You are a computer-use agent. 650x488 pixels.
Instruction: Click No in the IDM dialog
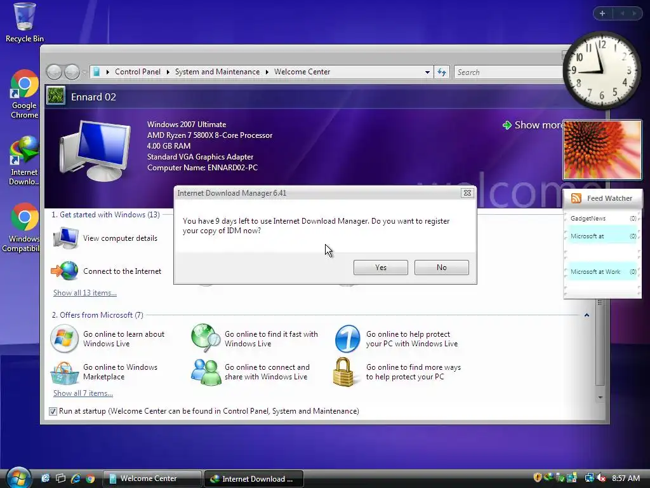click(x=442, y=268)
